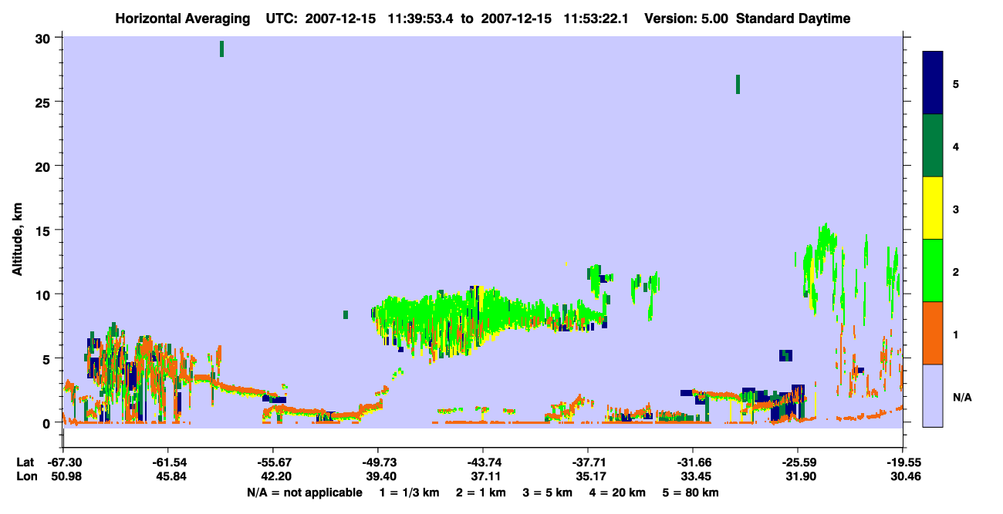Click latitude value -55.67
The height and width of the screenshot is (514, 1003).
[273, 462]
